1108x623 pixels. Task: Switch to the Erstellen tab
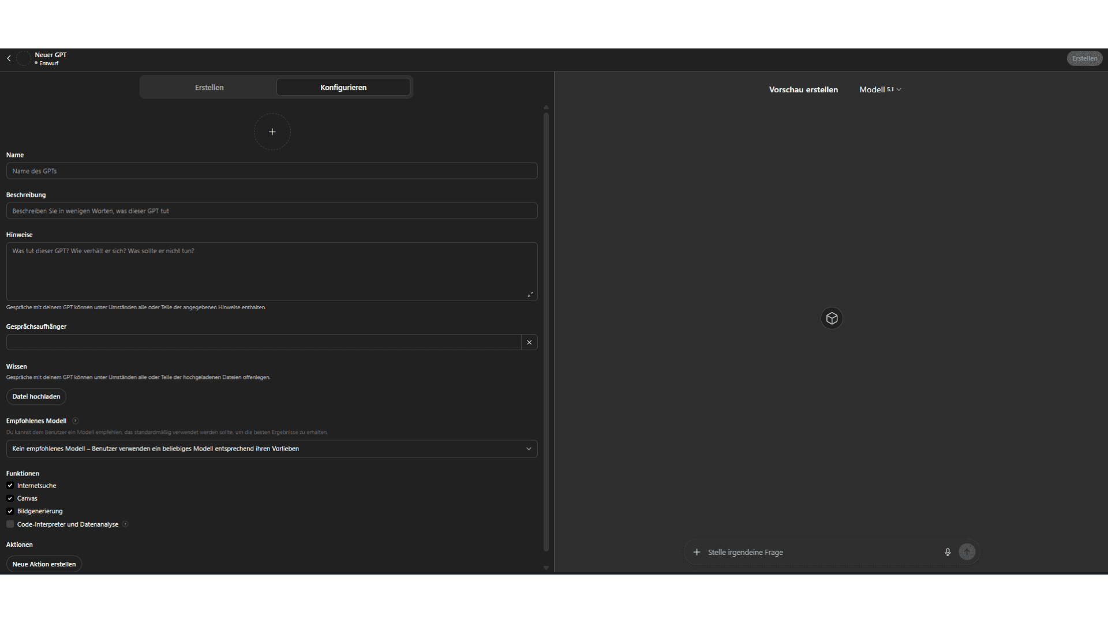point(209,87)
